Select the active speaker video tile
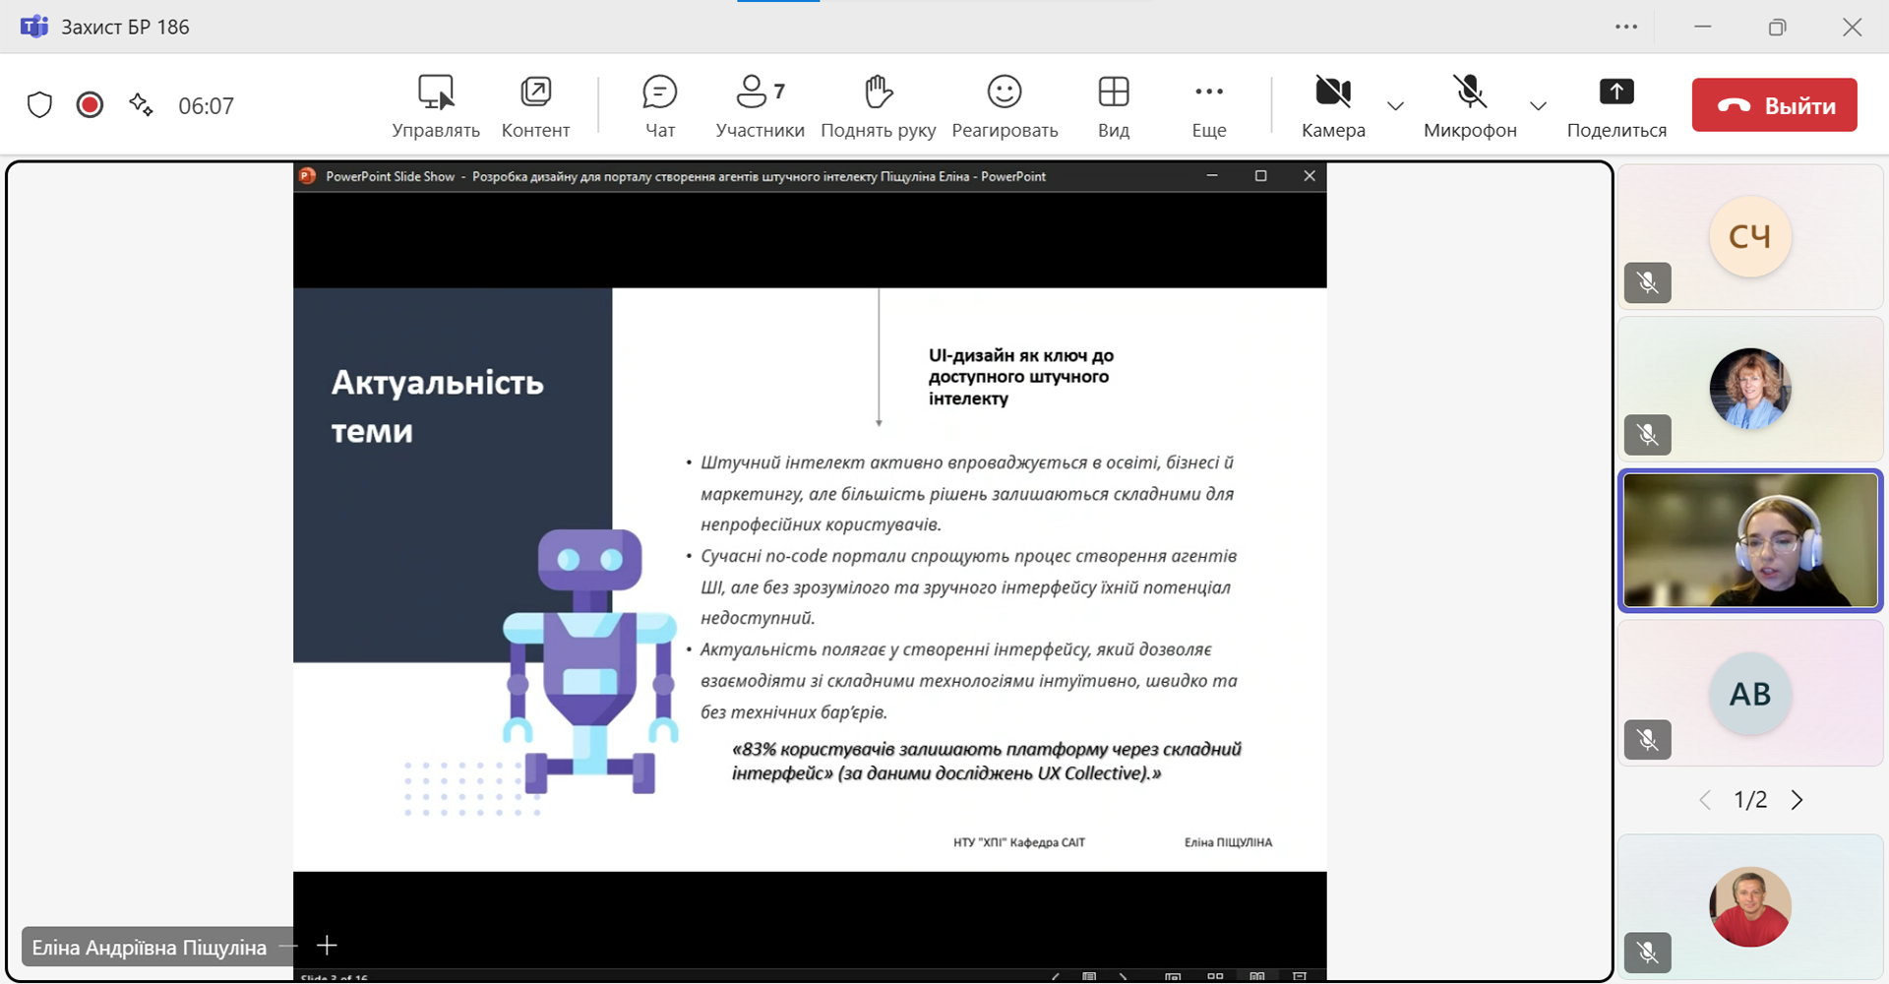Image resolution: width=1889 pixels, height=984 pixels. pos(1749,540)
